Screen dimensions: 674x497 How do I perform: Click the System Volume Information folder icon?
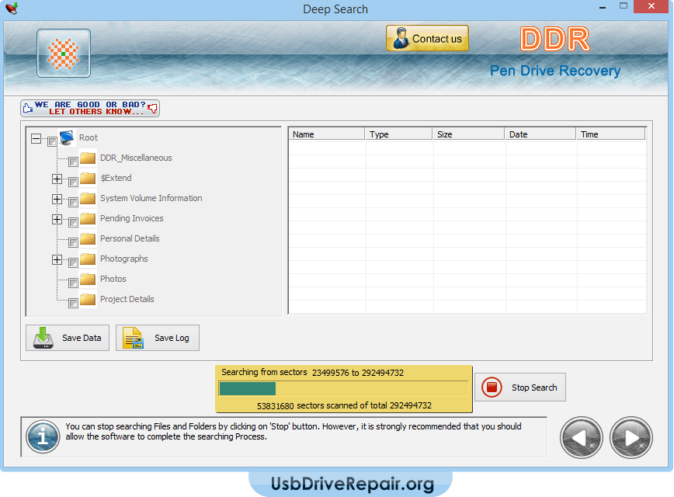[x=88, y=198]
